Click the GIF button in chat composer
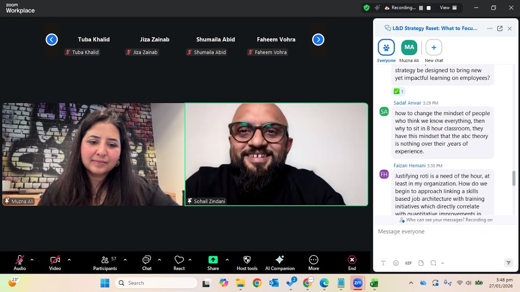This screenshot has height=292, width=520. point(408,263)
